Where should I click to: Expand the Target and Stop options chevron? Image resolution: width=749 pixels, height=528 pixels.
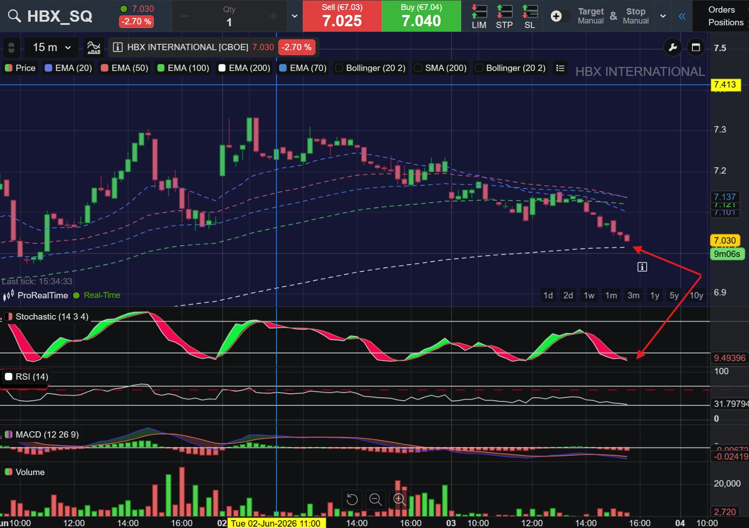click(x=663, y=16)
